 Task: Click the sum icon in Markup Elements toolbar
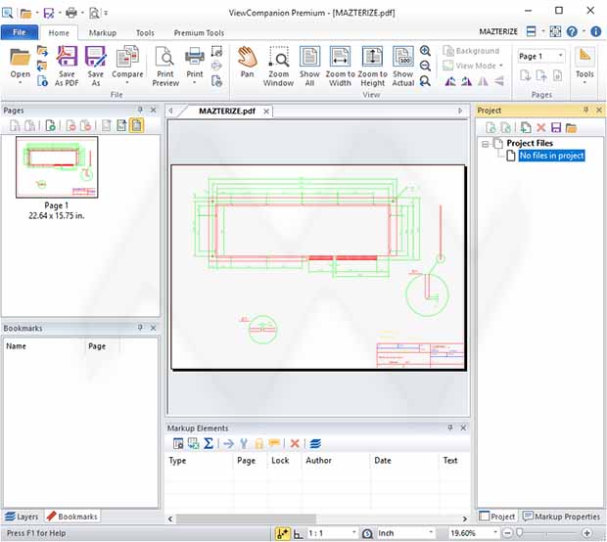pos(209,443)
